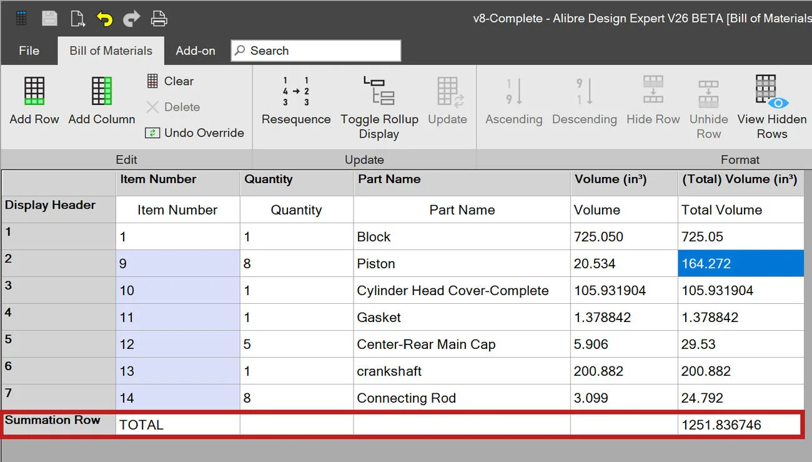The height and width of the screenshot is (462, 812).
Task: Select the Summation Row label
Action: (59, 424)
